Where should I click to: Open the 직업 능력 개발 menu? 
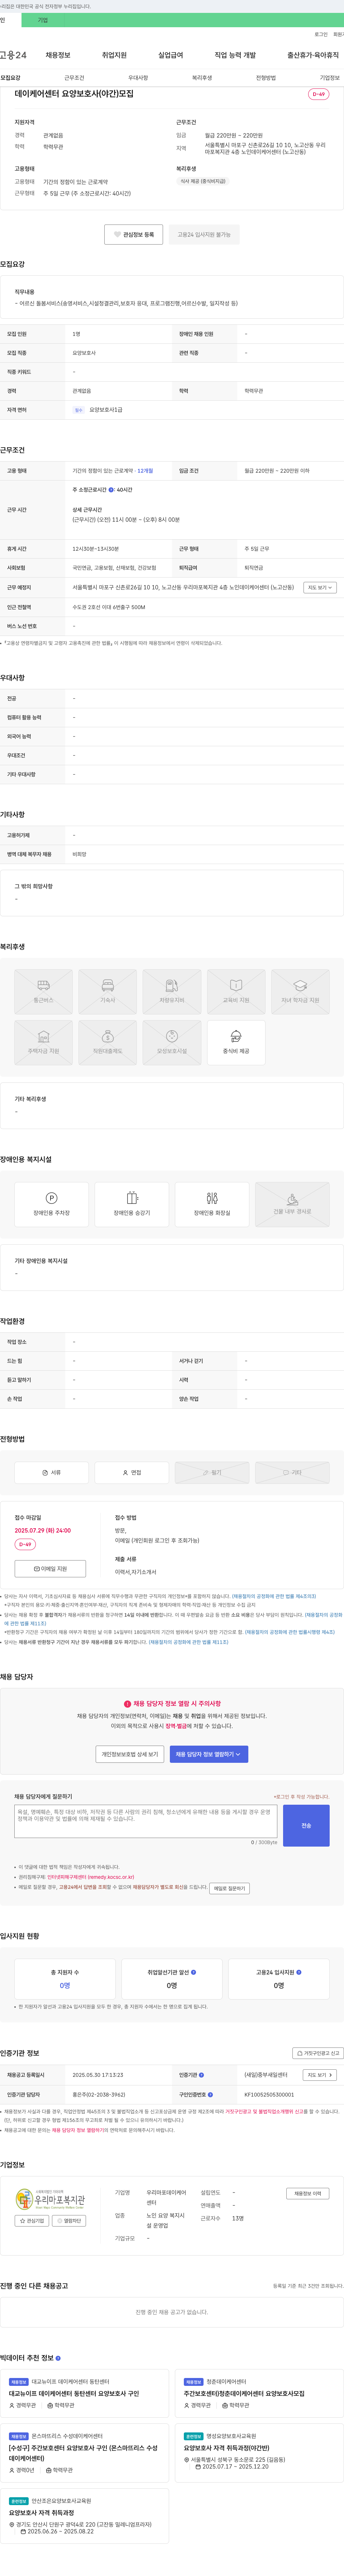point(235,55)
